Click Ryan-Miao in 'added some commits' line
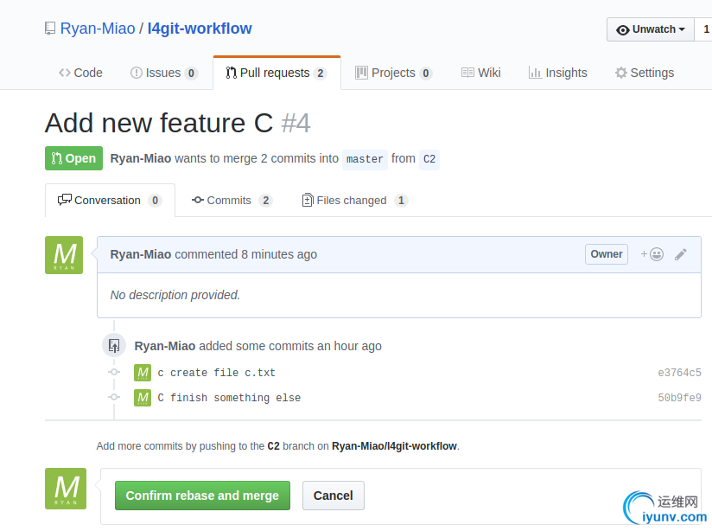Image resolution: width=712 pixels, height=531 pixels. [165, 346]
